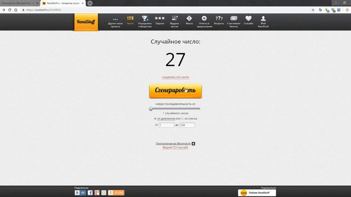Share via VKontakte icon in footer
The width and height of the screenshot is (351, 197).
tap(77, 193)
